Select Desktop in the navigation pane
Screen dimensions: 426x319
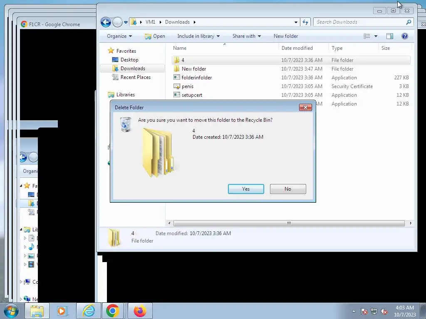[x=129, y=60]
